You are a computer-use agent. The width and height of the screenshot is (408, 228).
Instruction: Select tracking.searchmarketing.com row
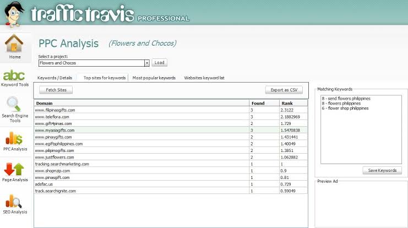point(171,164)
